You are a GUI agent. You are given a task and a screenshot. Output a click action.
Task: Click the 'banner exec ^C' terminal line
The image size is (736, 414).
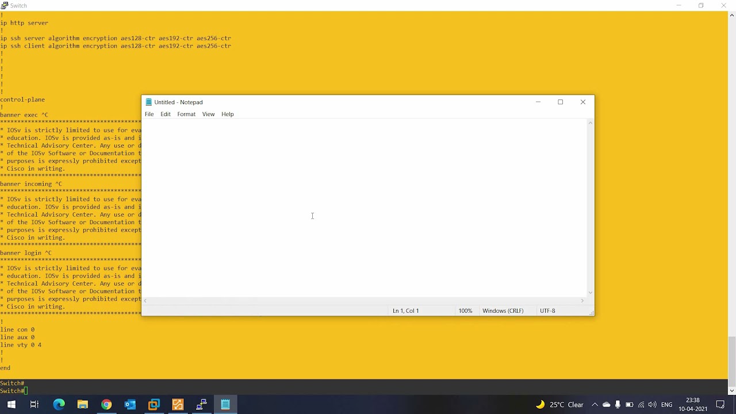(24, 115)
